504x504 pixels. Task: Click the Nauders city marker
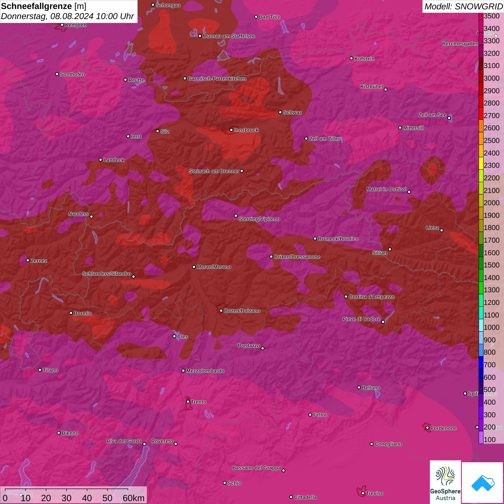point(91,216)
